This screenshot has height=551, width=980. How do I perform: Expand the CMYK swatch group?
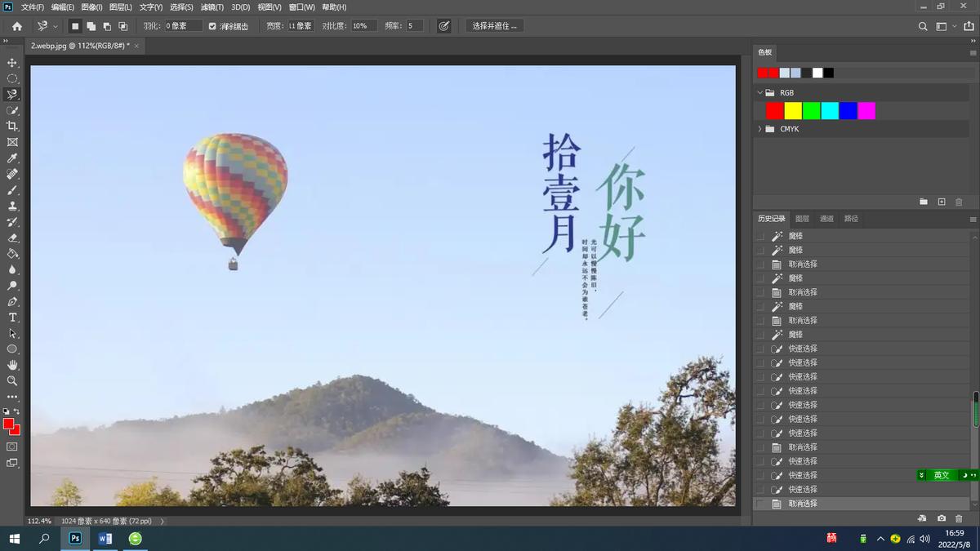[x=759, y=129]
